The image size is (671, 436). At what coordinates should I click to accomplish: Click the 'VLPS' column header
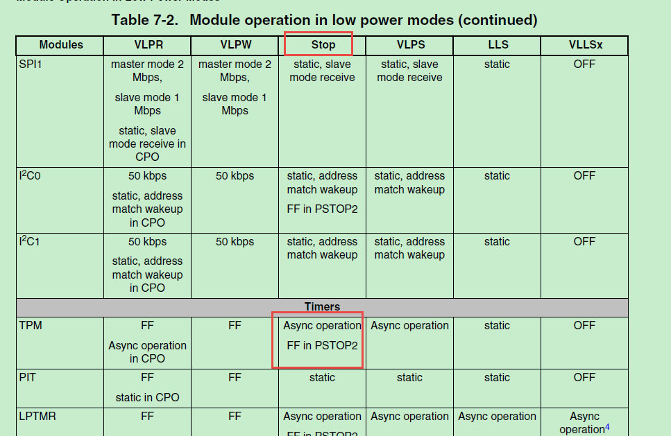tap(411, 45)
